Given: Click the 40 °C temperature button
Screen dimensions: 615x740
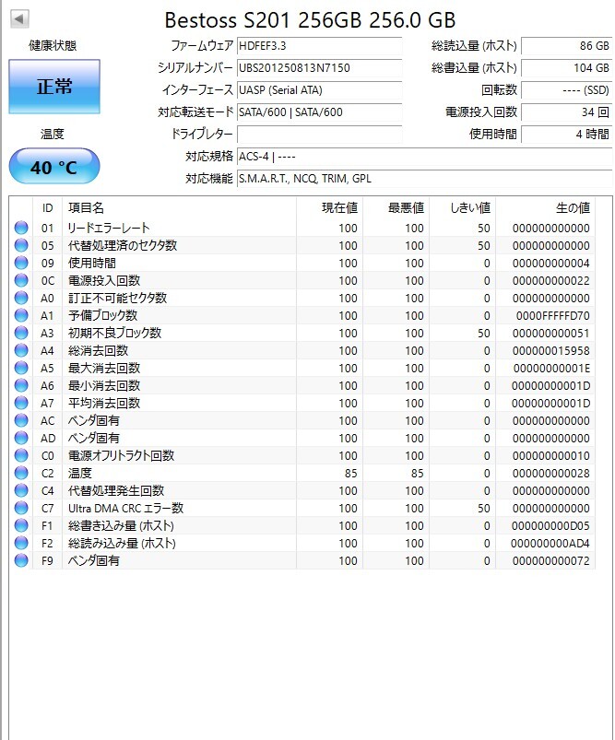Looking at the screenshot, I should point(54,167).
